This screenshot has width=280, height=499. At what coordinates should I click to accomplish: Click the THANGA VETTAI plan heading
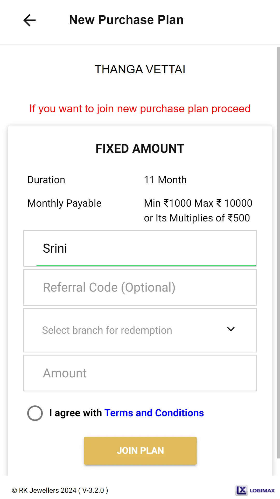(140, 69)
